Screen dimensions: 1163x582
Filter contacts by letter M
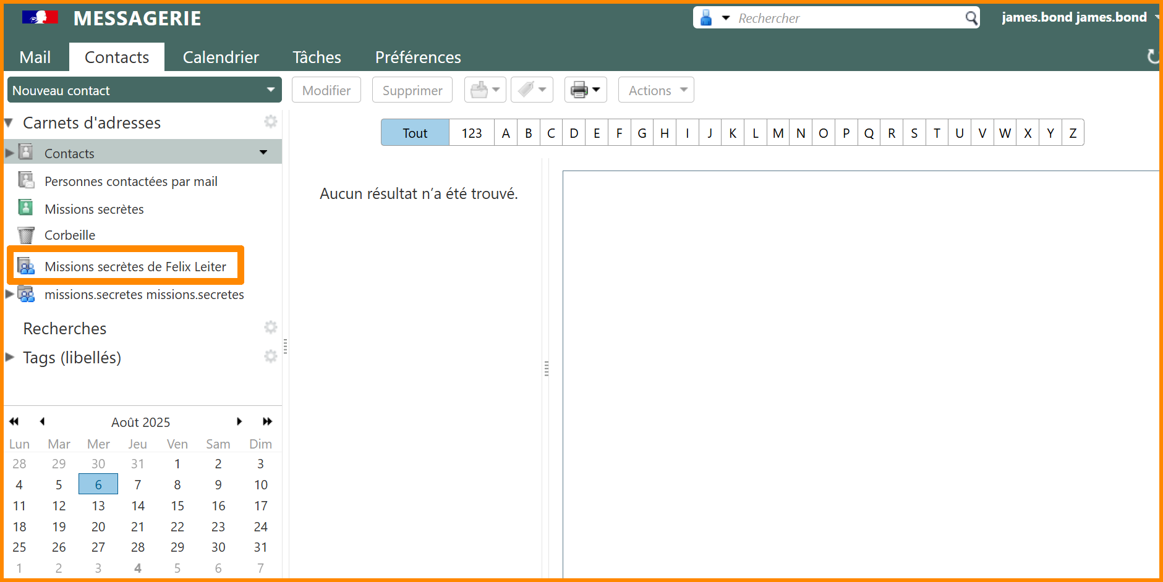(778, 133)
